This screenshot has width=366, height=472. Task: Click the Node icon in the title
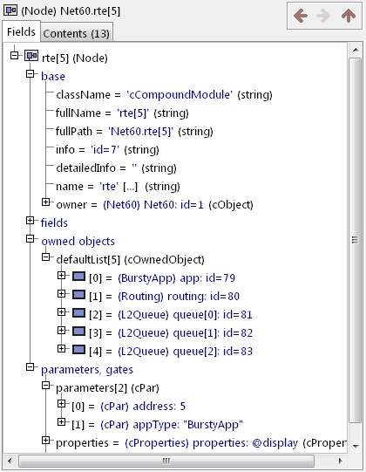[10, 10]
